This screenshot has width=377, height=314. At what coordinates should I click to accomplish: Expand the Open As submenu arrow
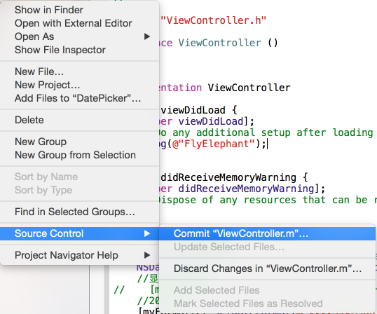[x=147, y=36]
